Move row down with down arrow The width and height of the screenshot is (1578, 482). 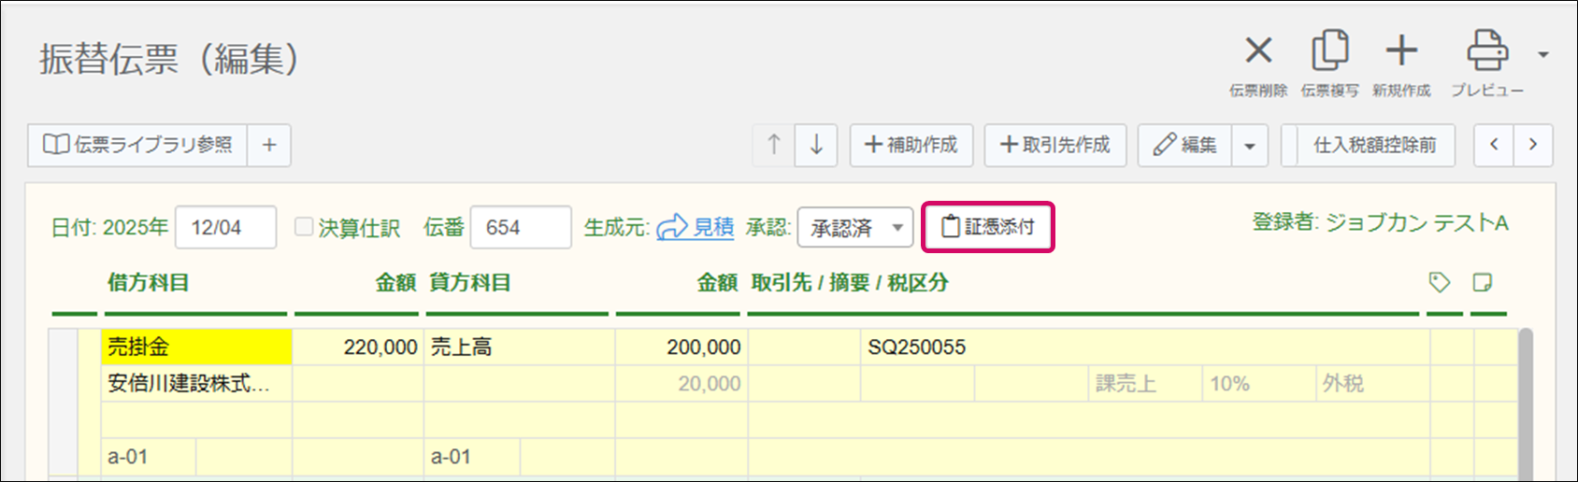tap(816, 145)
